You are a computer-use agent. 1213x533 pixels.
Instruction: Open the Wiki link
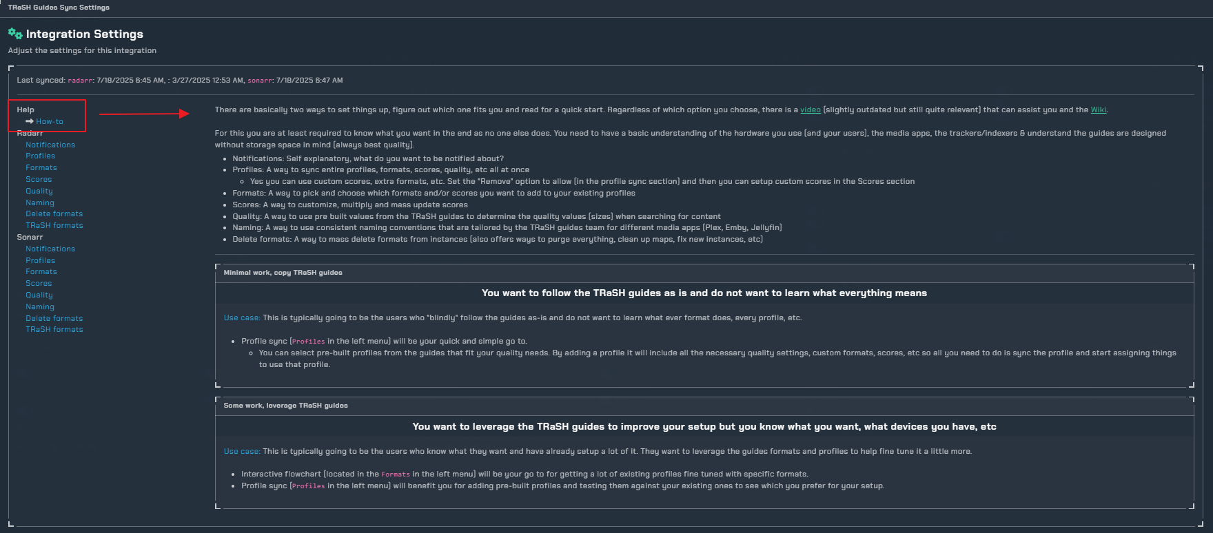click(x=1099, y=109)
